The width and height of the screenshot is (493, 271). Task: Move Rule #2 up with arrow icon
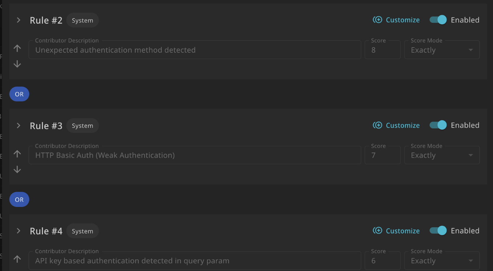pyautogui.click(x=17, y=48)
